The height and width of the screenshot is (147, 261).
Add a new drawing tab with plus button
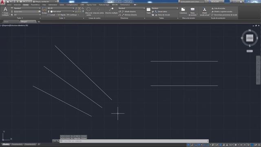[39, 22]
